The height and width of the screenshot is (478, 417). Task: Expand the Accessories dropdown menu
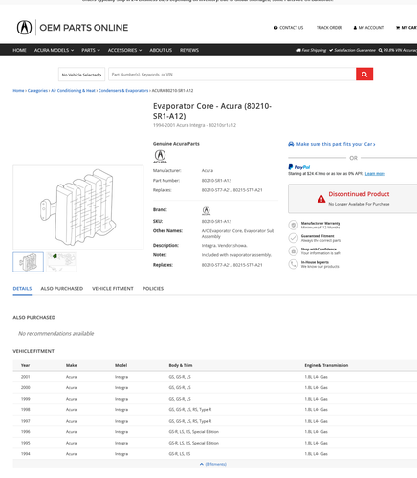coord(124,50)
